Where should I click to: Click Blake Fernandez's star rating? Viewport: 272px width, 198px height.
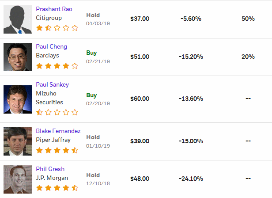(x=57, y=150)
